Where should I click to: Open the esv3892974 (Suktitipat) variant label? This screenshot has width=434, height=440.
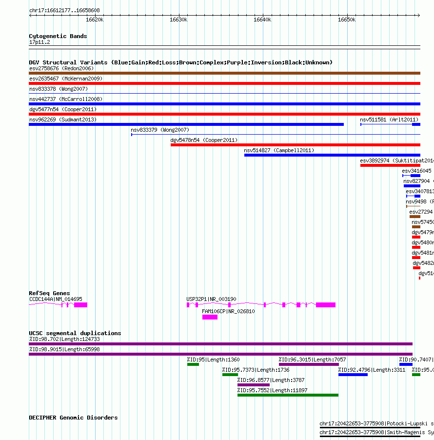(x=397, y=161)
